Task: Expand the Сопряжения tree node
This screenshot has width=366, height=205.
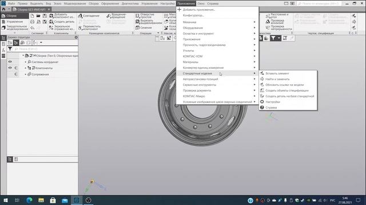Action: (x=25, y=75)
